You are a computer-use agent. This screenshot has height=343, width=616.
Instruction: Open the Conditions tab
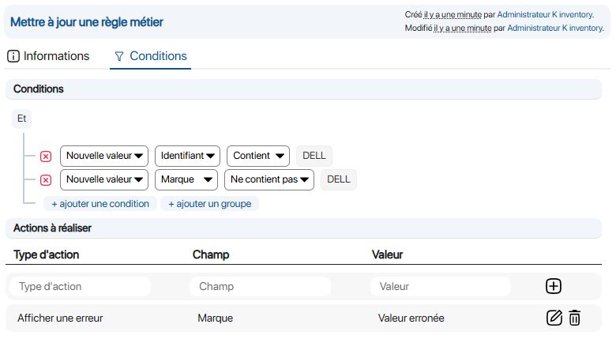pos(150,56)
